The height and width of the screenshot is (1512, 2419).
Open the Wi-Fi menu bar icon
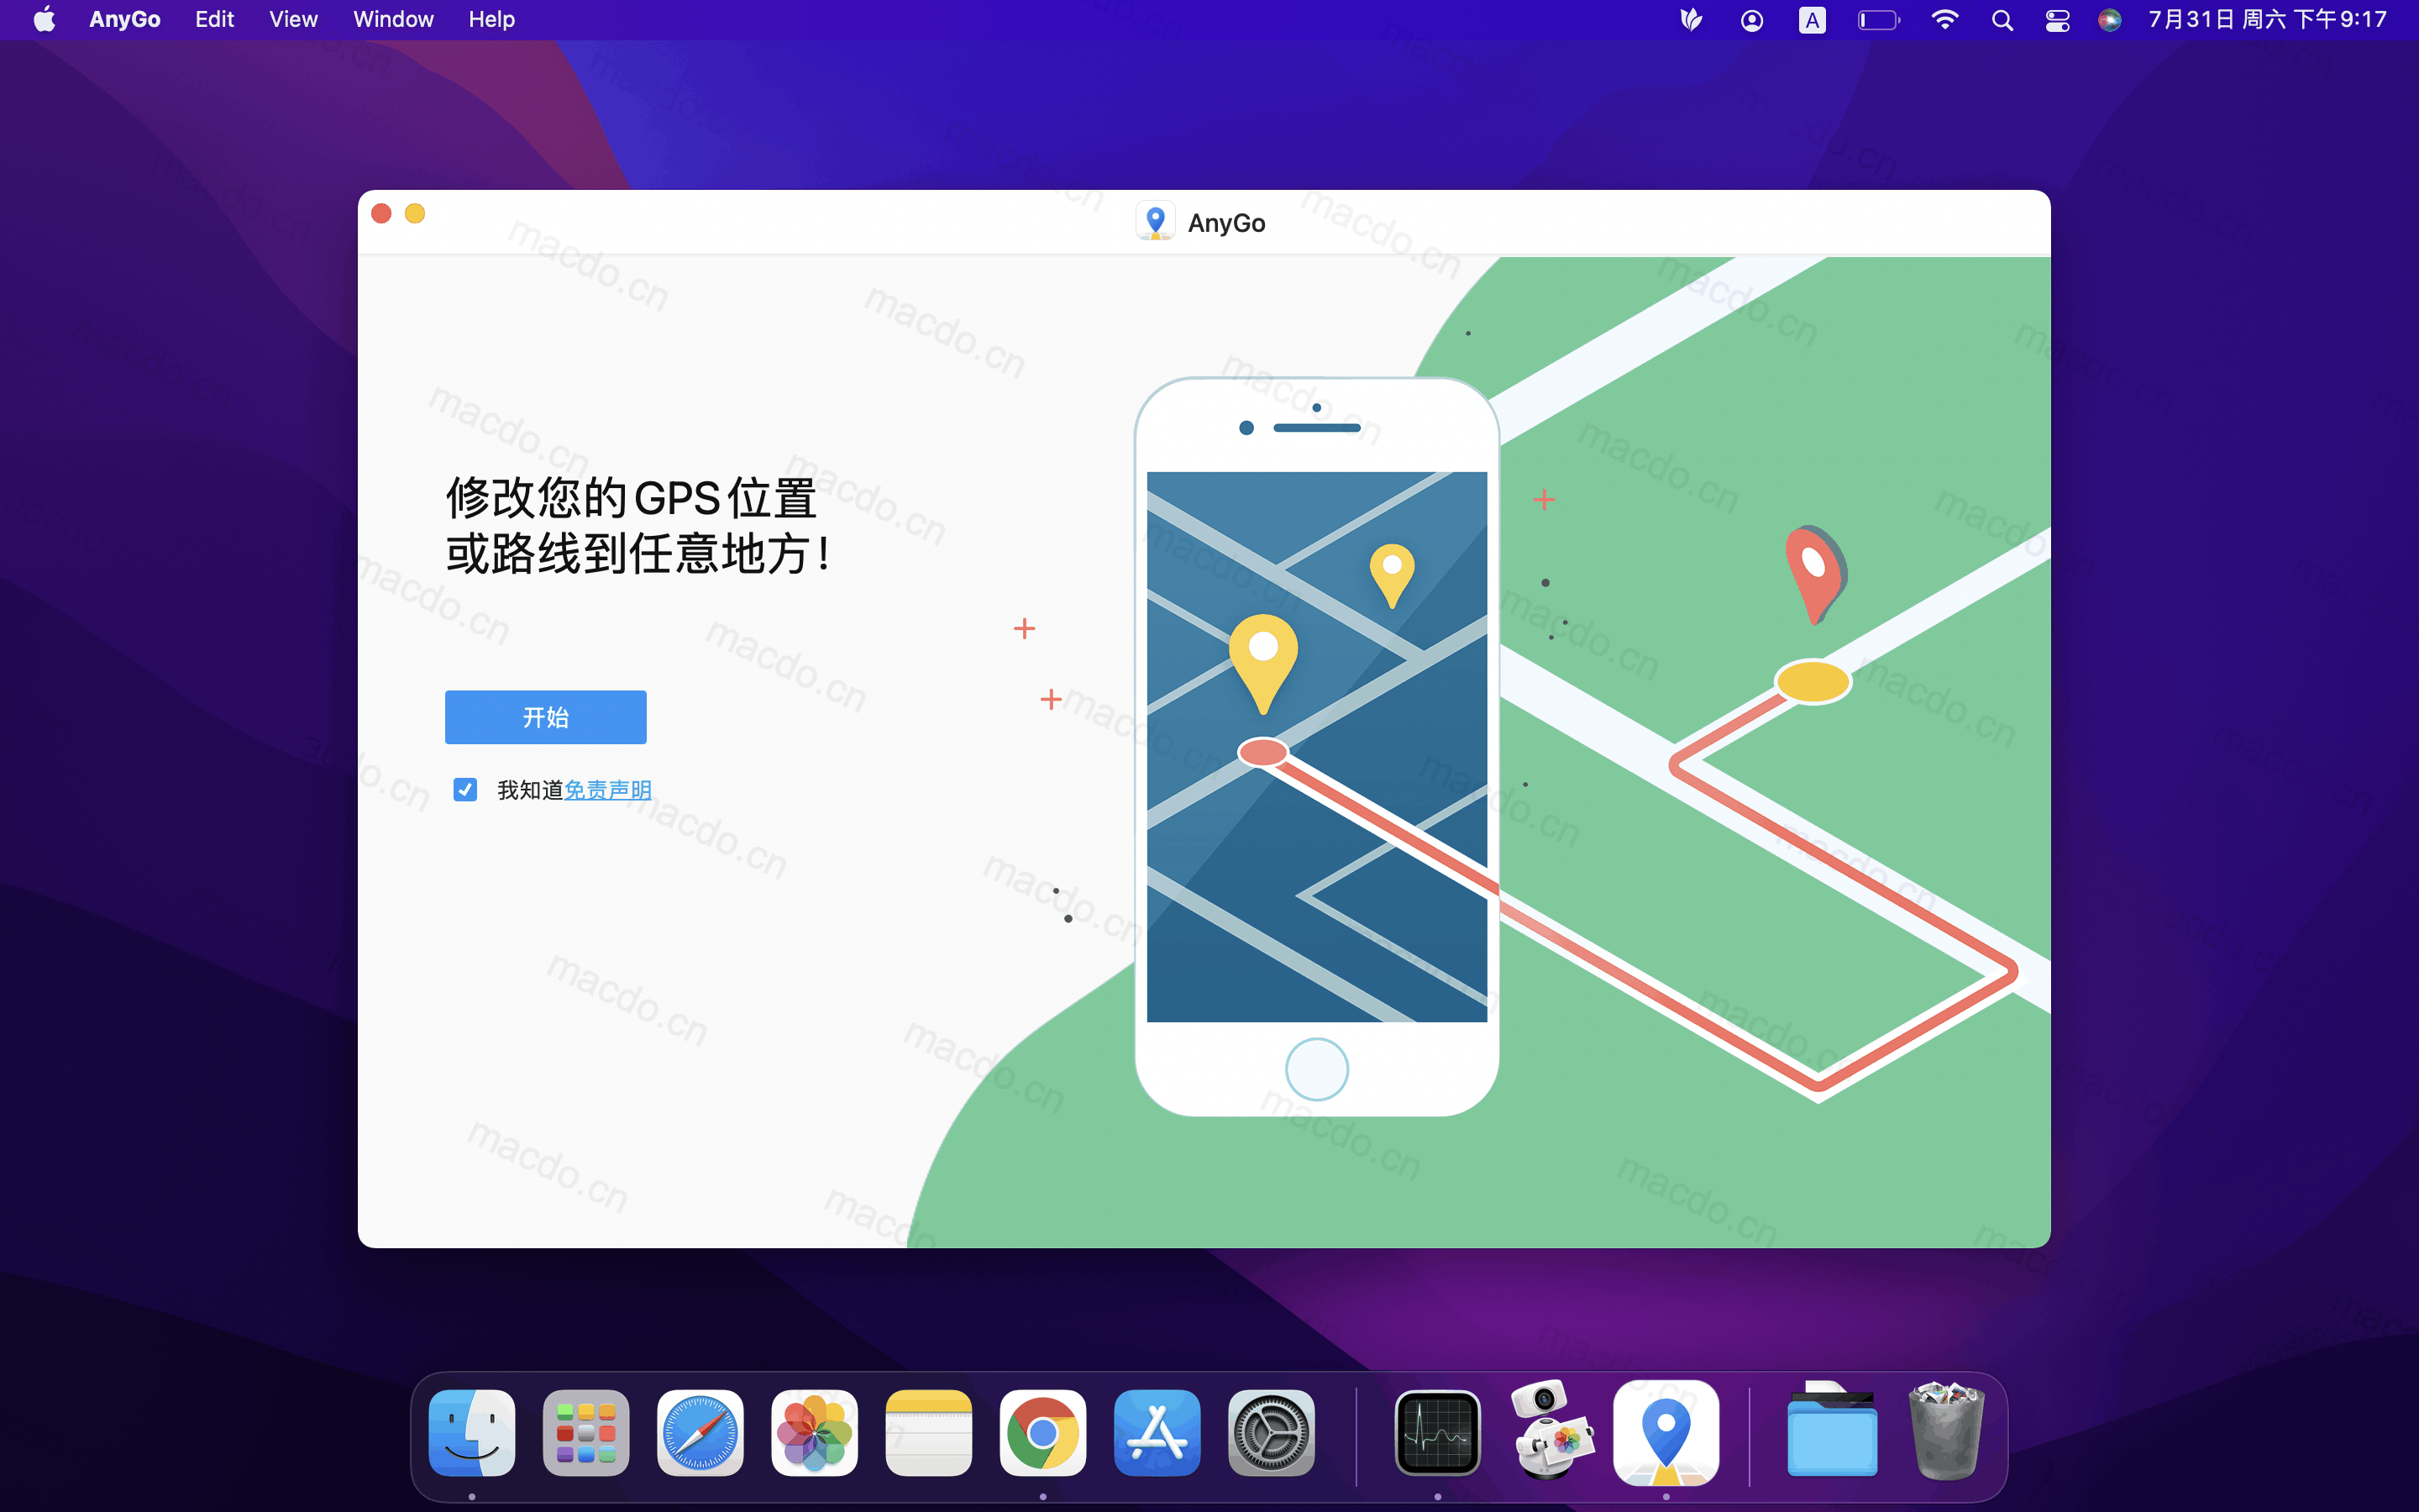click(1944, 20)
